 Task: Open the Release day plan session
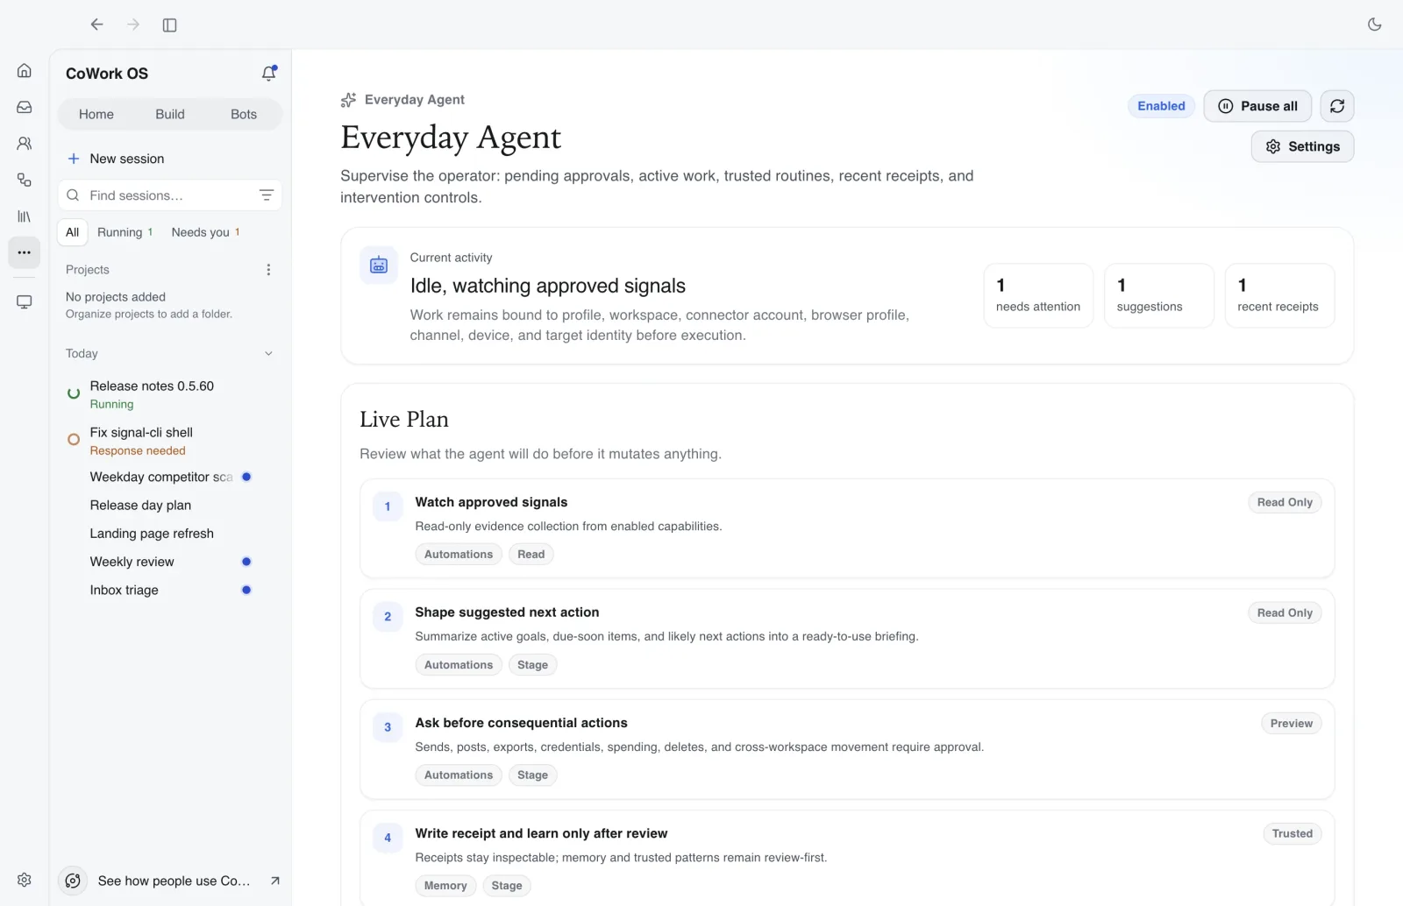click(170, 505)
